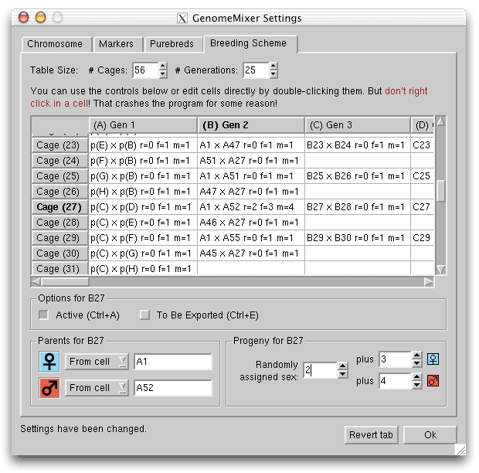
Task: Decrease the number of Generations
Action: [x=273, y=74]
